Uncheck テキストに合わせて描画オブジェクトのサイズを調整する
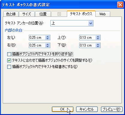The height and width of the screenshot is (115, 125). (9, 60)
